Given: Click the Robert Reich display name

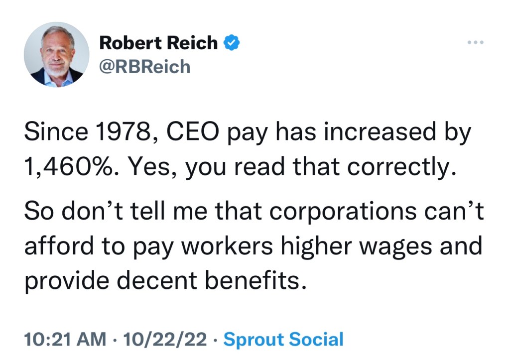Looking at the screenshot, I should (x=158, y=43).
